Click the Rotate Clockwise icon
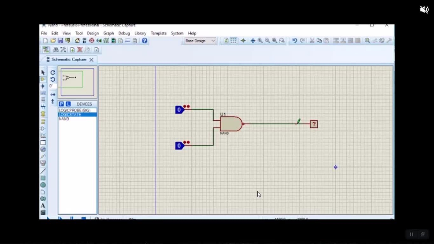Screen dimensions: 434x244 (53, 72)
